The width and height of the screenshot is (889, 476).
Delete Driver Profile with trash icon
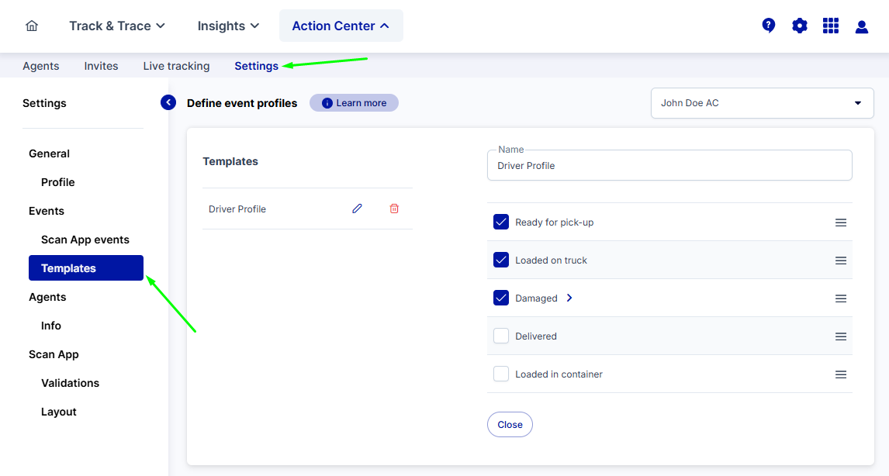(x=394, y=209)
